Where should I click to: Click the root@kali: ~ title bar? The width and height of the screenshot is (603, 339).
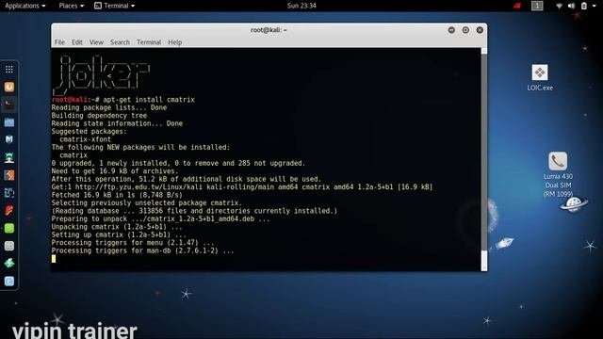[x=269, y=30]
